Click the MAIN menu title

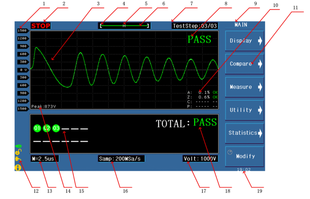pyautogui.click(x=241, y=25)
